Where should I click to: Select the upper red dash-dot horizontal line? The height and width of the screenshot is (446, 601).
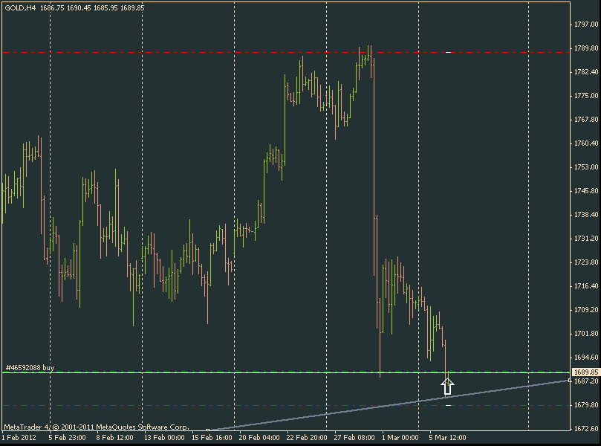[286, 52]
